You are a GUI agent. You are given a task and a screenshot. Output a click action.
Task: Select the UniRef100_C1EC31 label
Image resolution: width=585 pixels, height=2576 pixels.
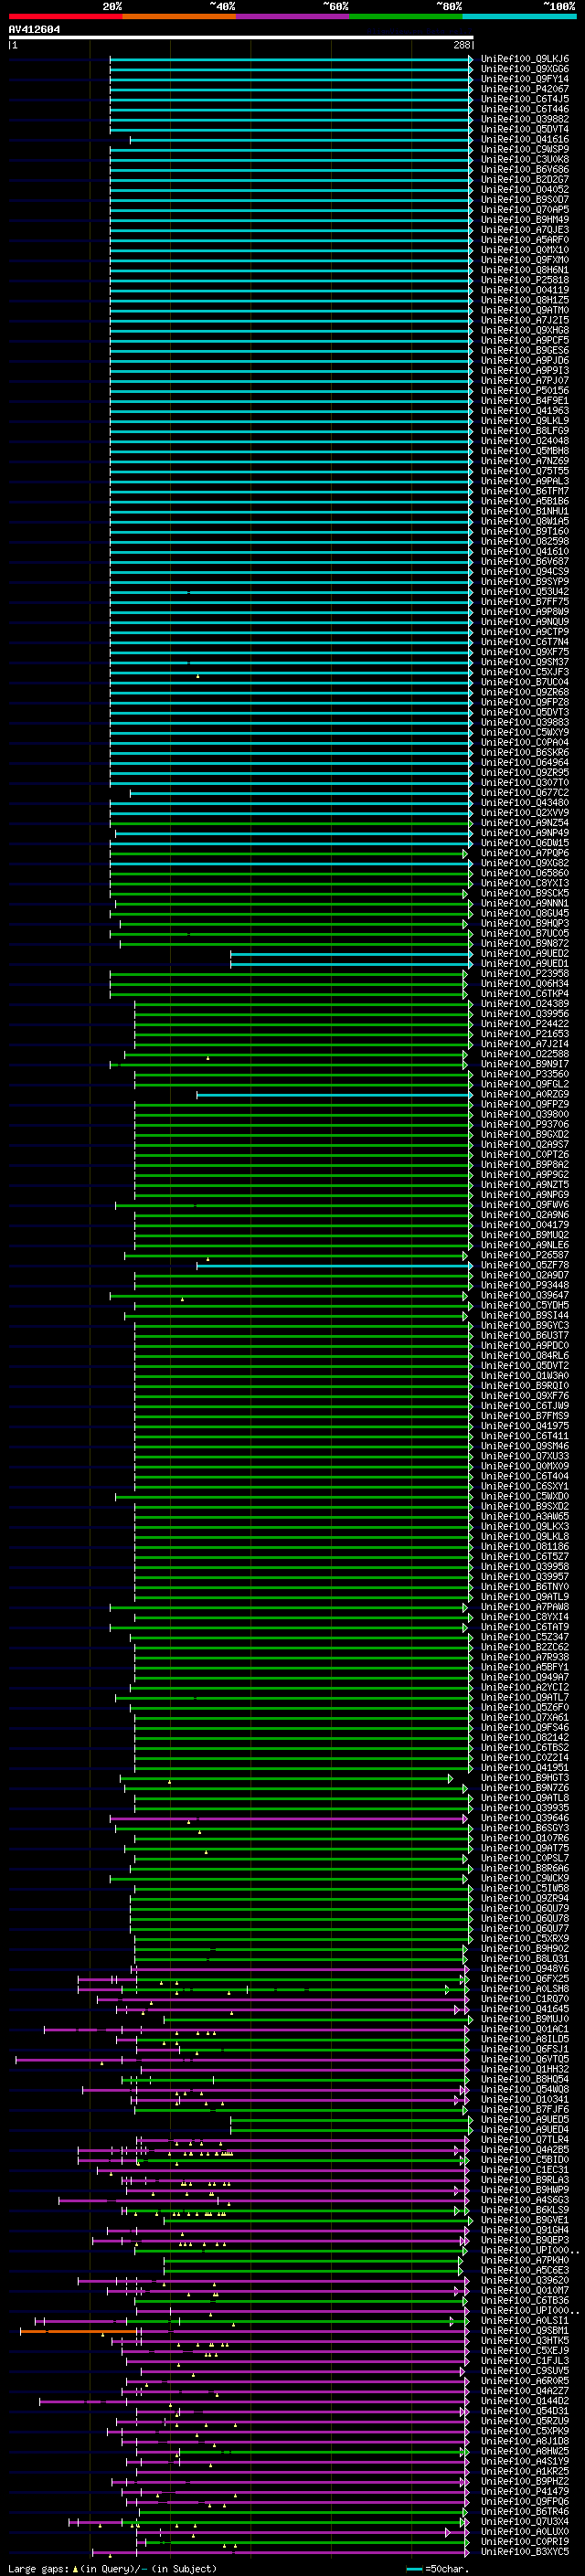coord(525,2170)
